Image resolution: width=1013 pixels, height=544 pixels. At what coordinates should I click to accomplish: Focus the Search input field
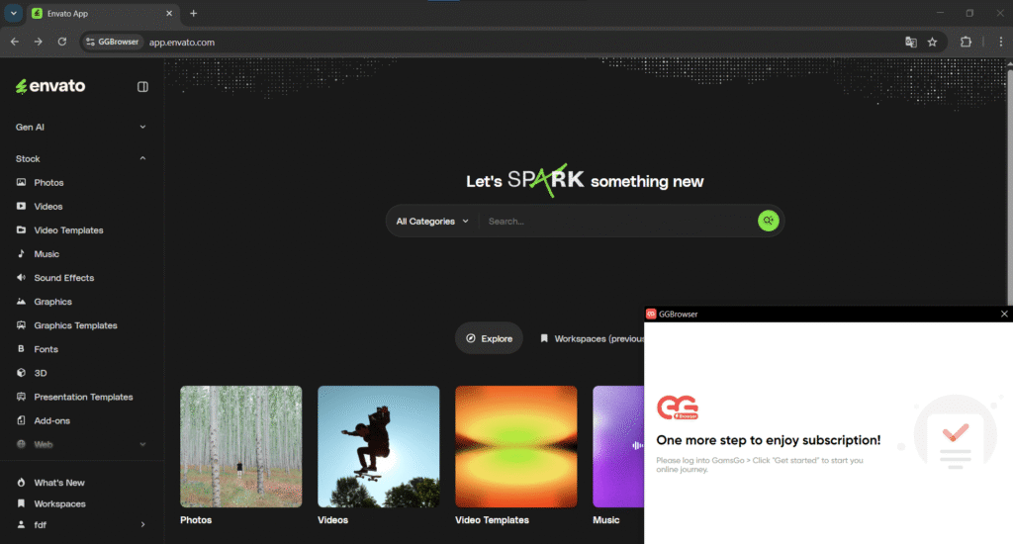click(x=617, y=221)
